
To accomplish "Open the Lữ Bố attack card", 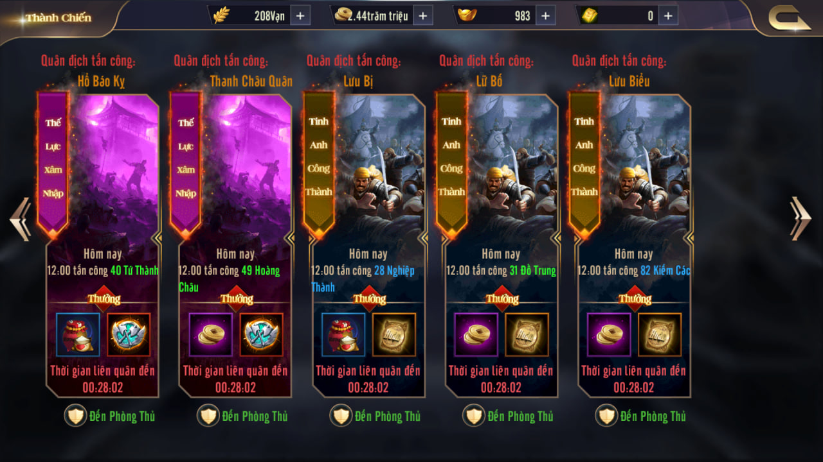I will [x=502, y=245].
